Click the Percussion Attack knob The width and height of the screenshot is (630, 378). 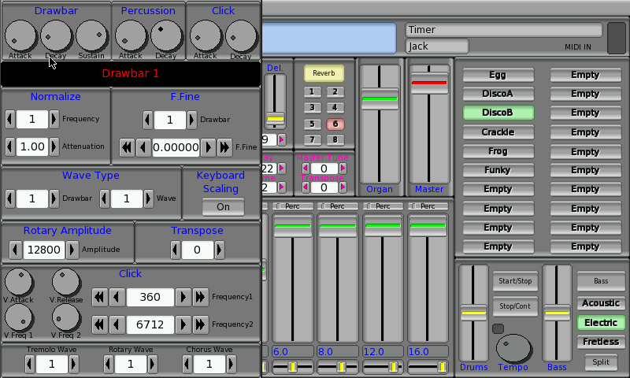(131, 36)
